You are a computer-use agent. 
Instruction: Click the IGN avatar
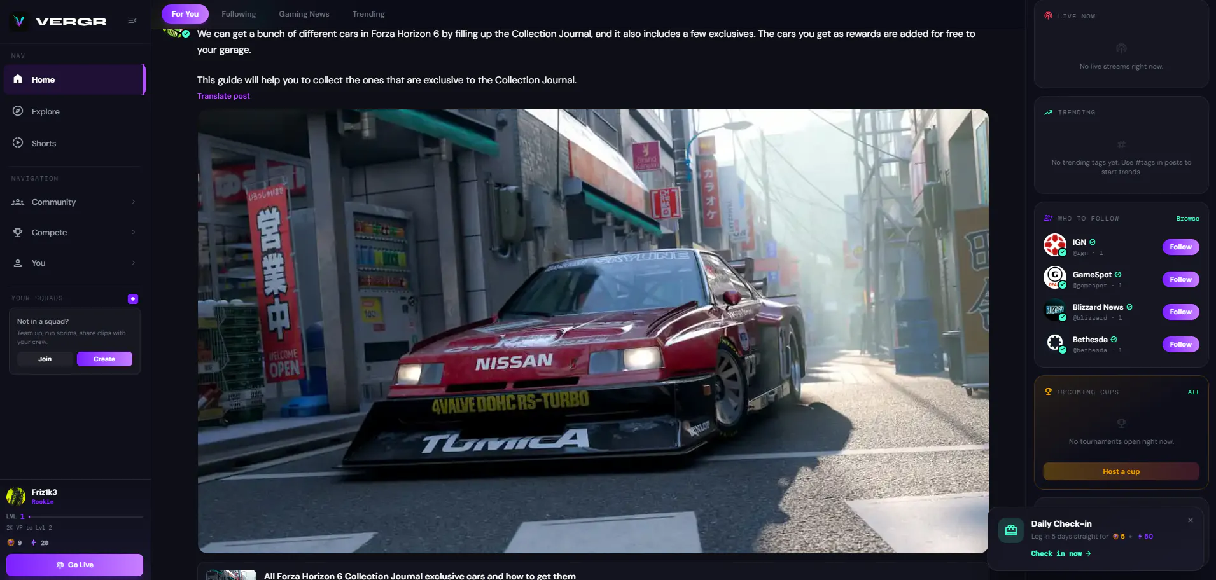1055,245
